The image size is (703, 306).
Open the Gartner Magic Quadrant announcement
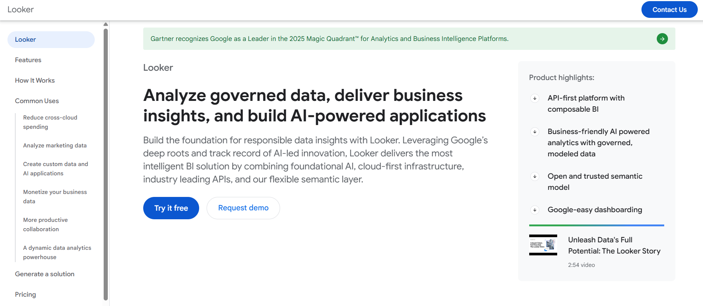[x=329, y=39]
